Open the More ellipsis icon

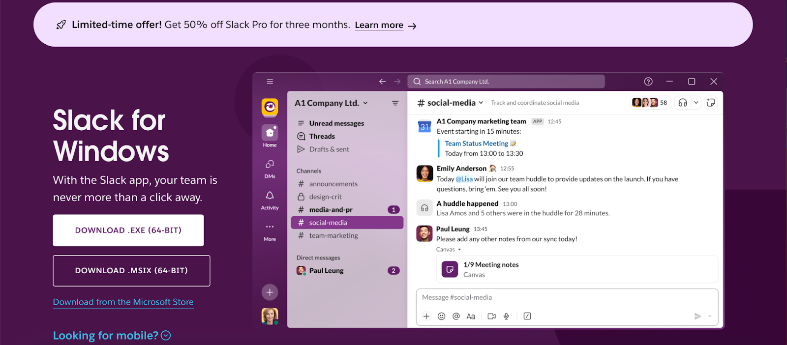click(x=270, y=227)
